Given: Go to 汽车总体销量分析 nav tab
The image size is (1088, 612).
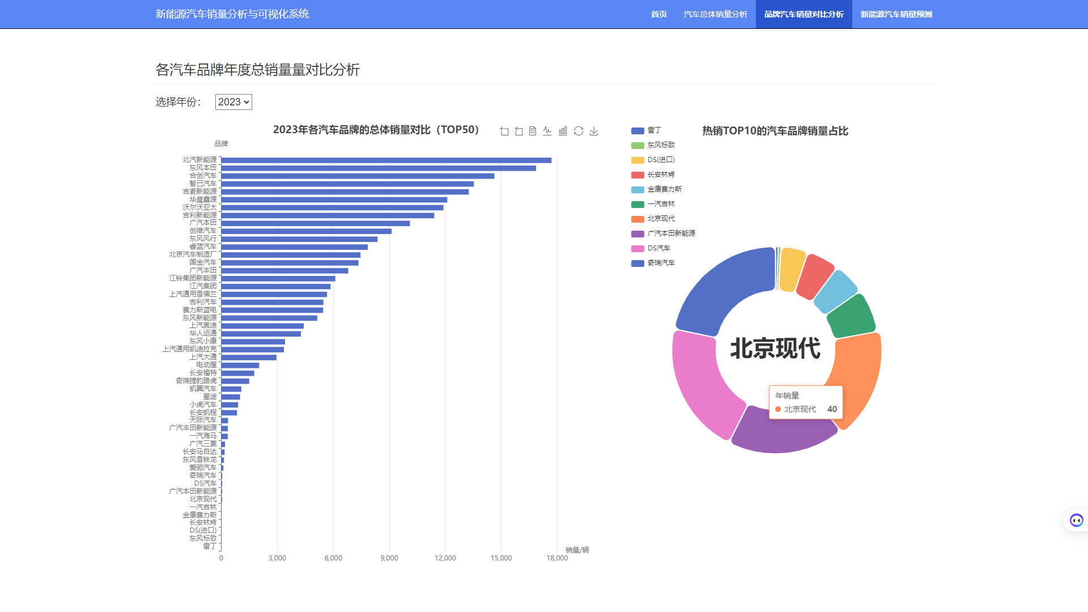Looking at the screenshot, I should [715, 14].
